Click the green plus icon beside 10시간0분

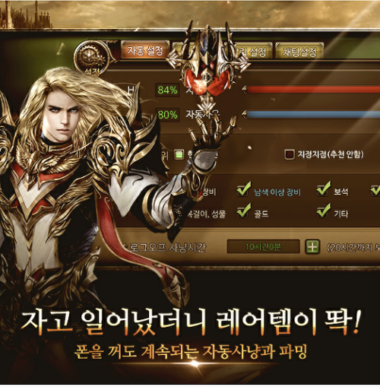[x=312, y=246]
